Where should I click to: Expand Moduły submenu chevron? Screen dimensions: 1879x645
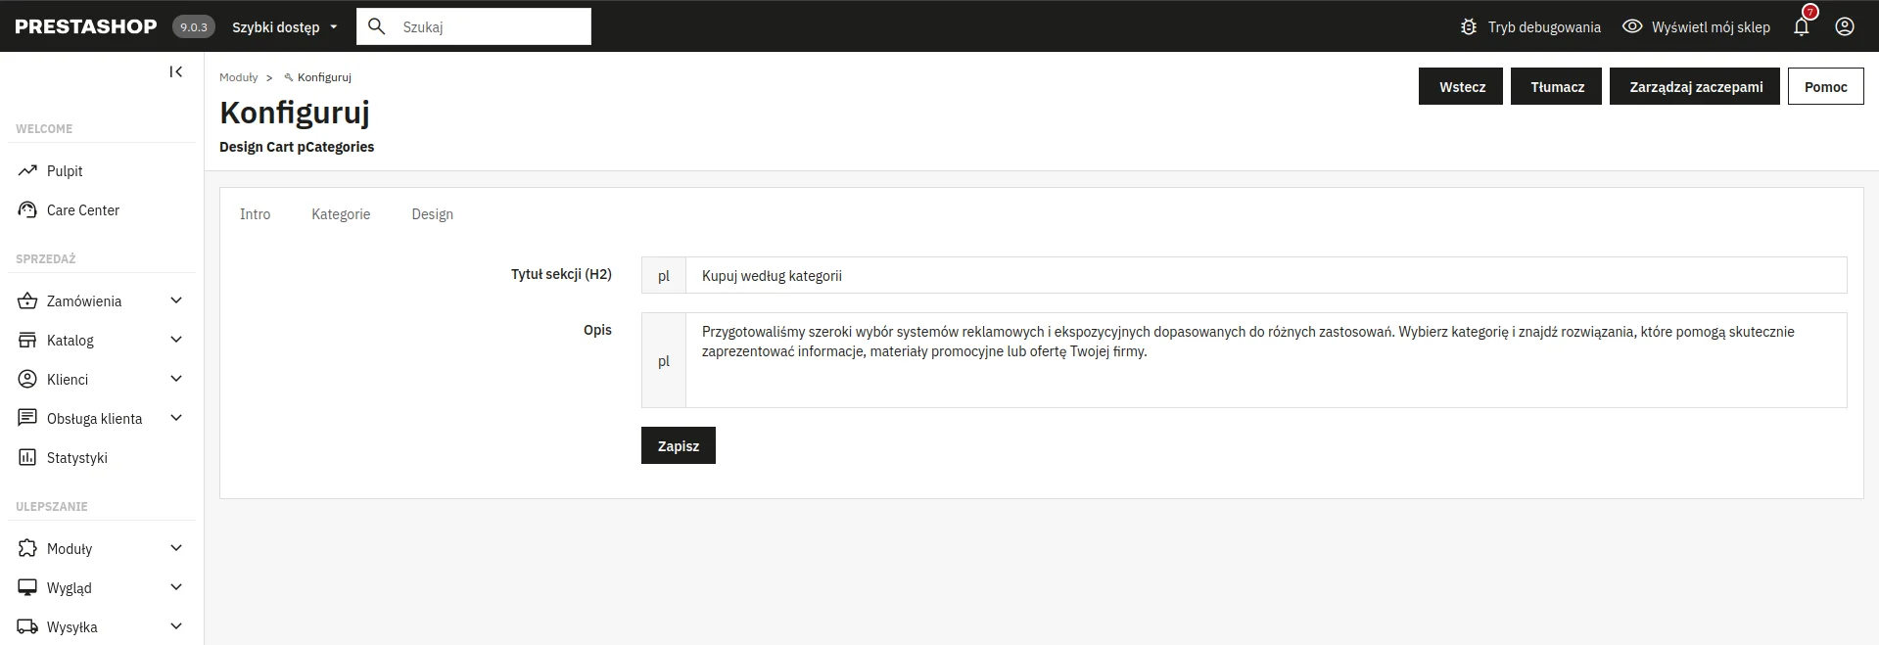(176, 548)
